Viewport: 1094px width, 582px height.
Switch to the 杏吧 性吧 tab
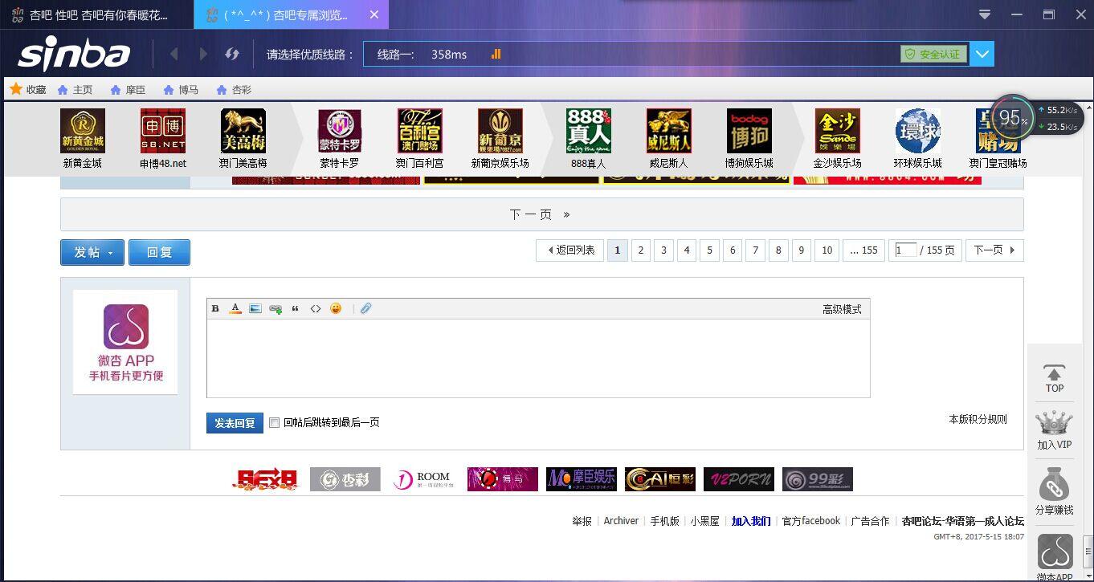pyautogui.click(x=96, y=14)
